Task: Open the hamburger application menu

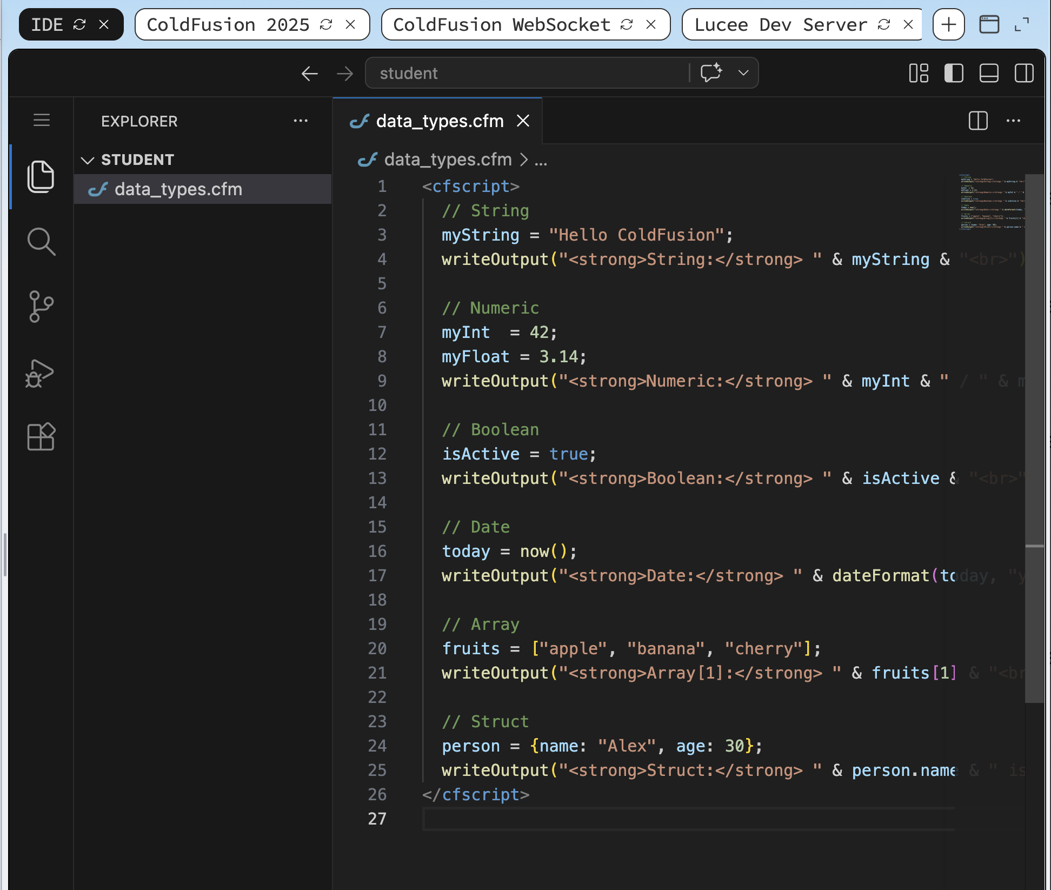Action: (x=42, y=120)
